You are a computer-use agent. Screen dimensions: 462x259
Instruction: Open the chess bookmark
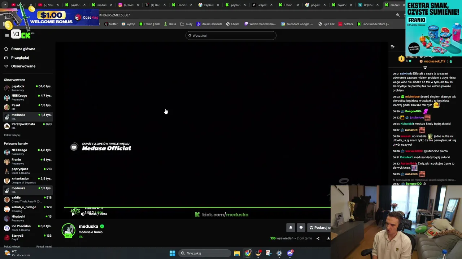(x=170, y=24)
